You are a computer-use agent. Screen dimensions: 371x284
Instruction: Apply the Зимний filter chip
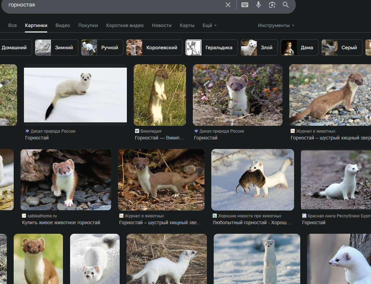click(56, 48)
